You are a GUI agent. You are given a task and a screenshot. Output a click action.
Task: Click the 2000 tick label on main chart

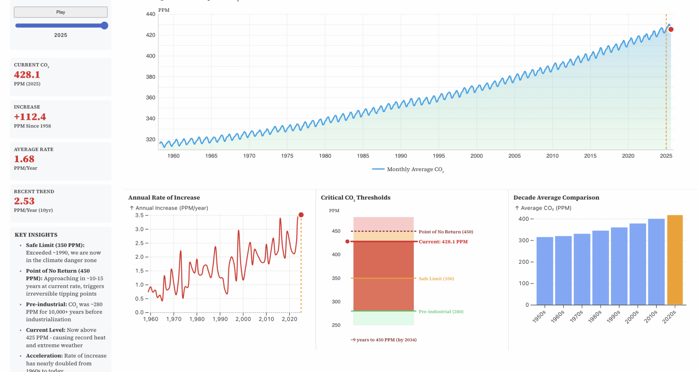(477, 156)
